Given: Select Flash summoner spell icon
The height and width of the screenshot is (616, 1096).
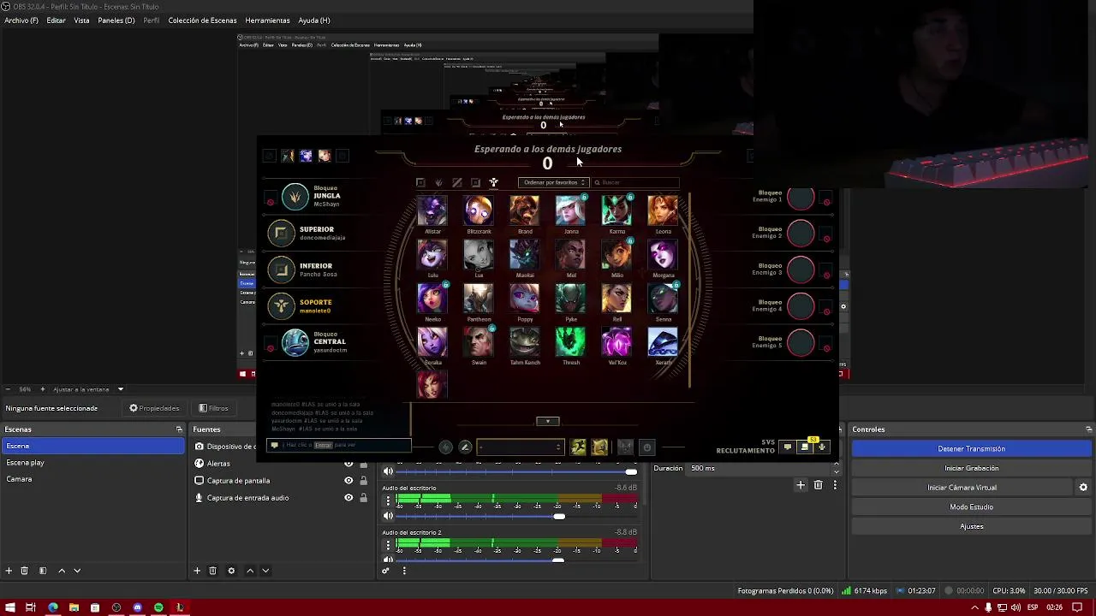Looking at the screenshot, I should 599,447.
